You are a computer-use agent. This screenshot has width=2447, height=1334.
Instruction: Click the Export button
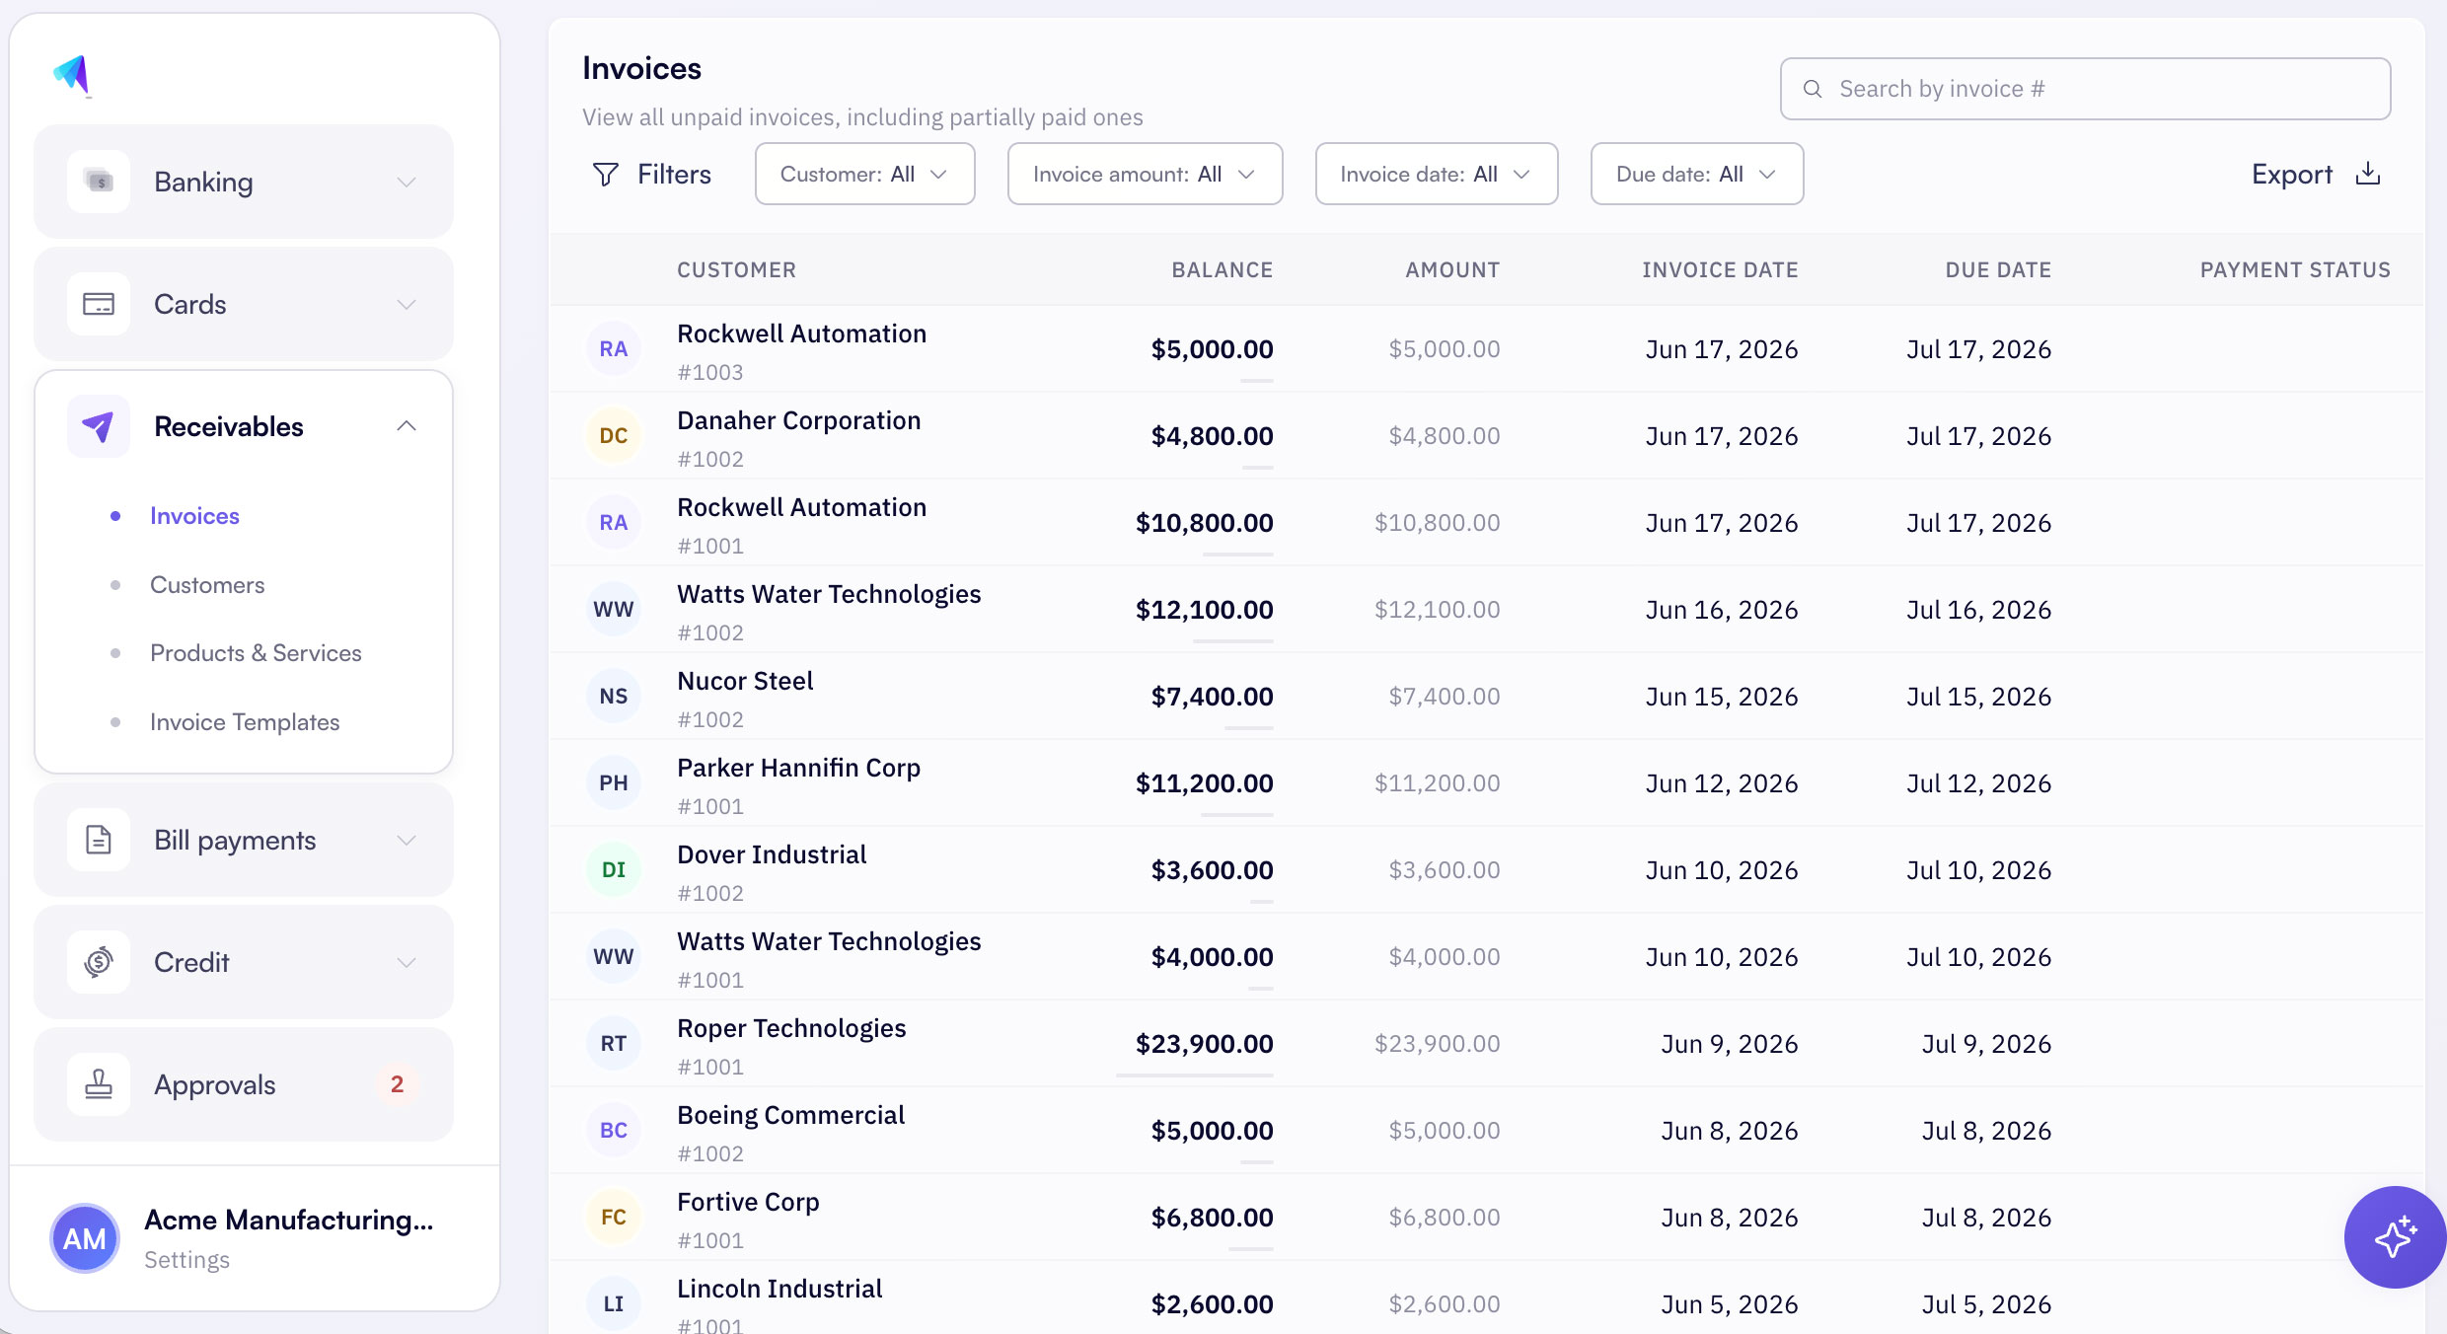2316,175
